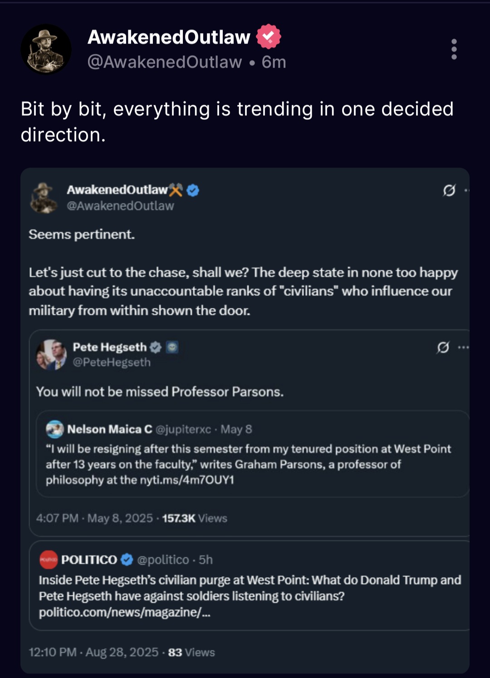
Task: Tap the pink verified badge beside AwakenedOutlaw
Action: click(x=269, y=36)
